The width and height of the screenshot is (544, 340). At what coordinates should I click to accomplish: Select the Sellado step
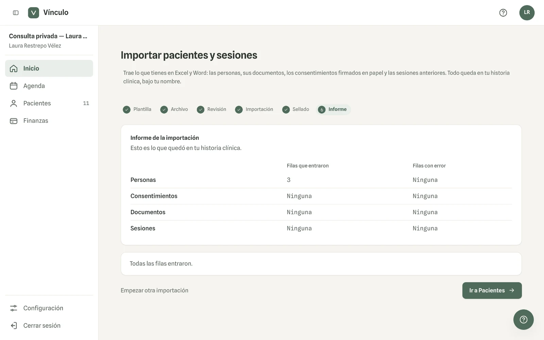[295, 109]
